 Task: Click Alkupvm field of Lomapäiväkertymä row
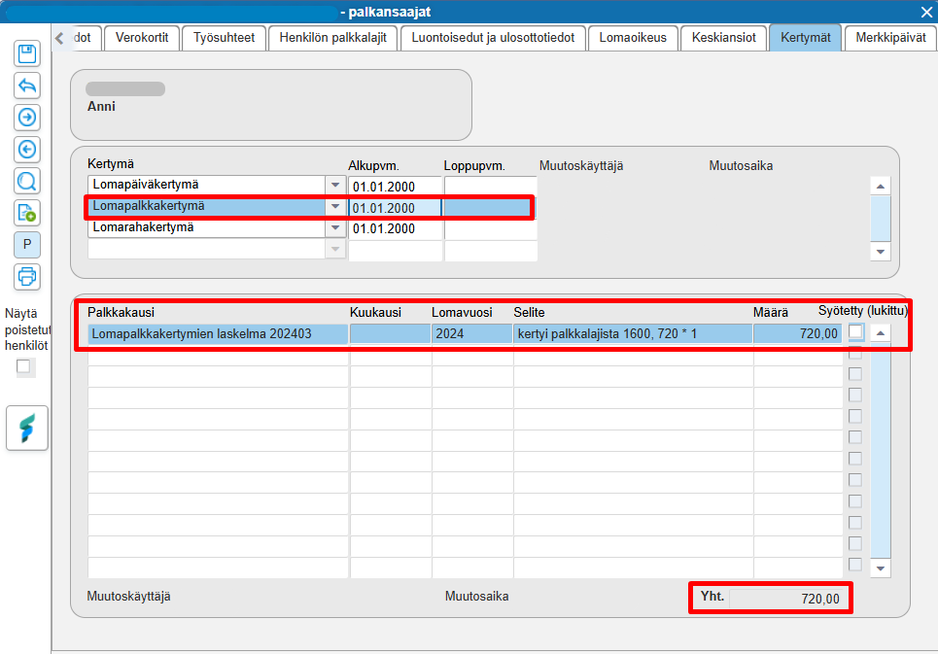tap(395, 187)
